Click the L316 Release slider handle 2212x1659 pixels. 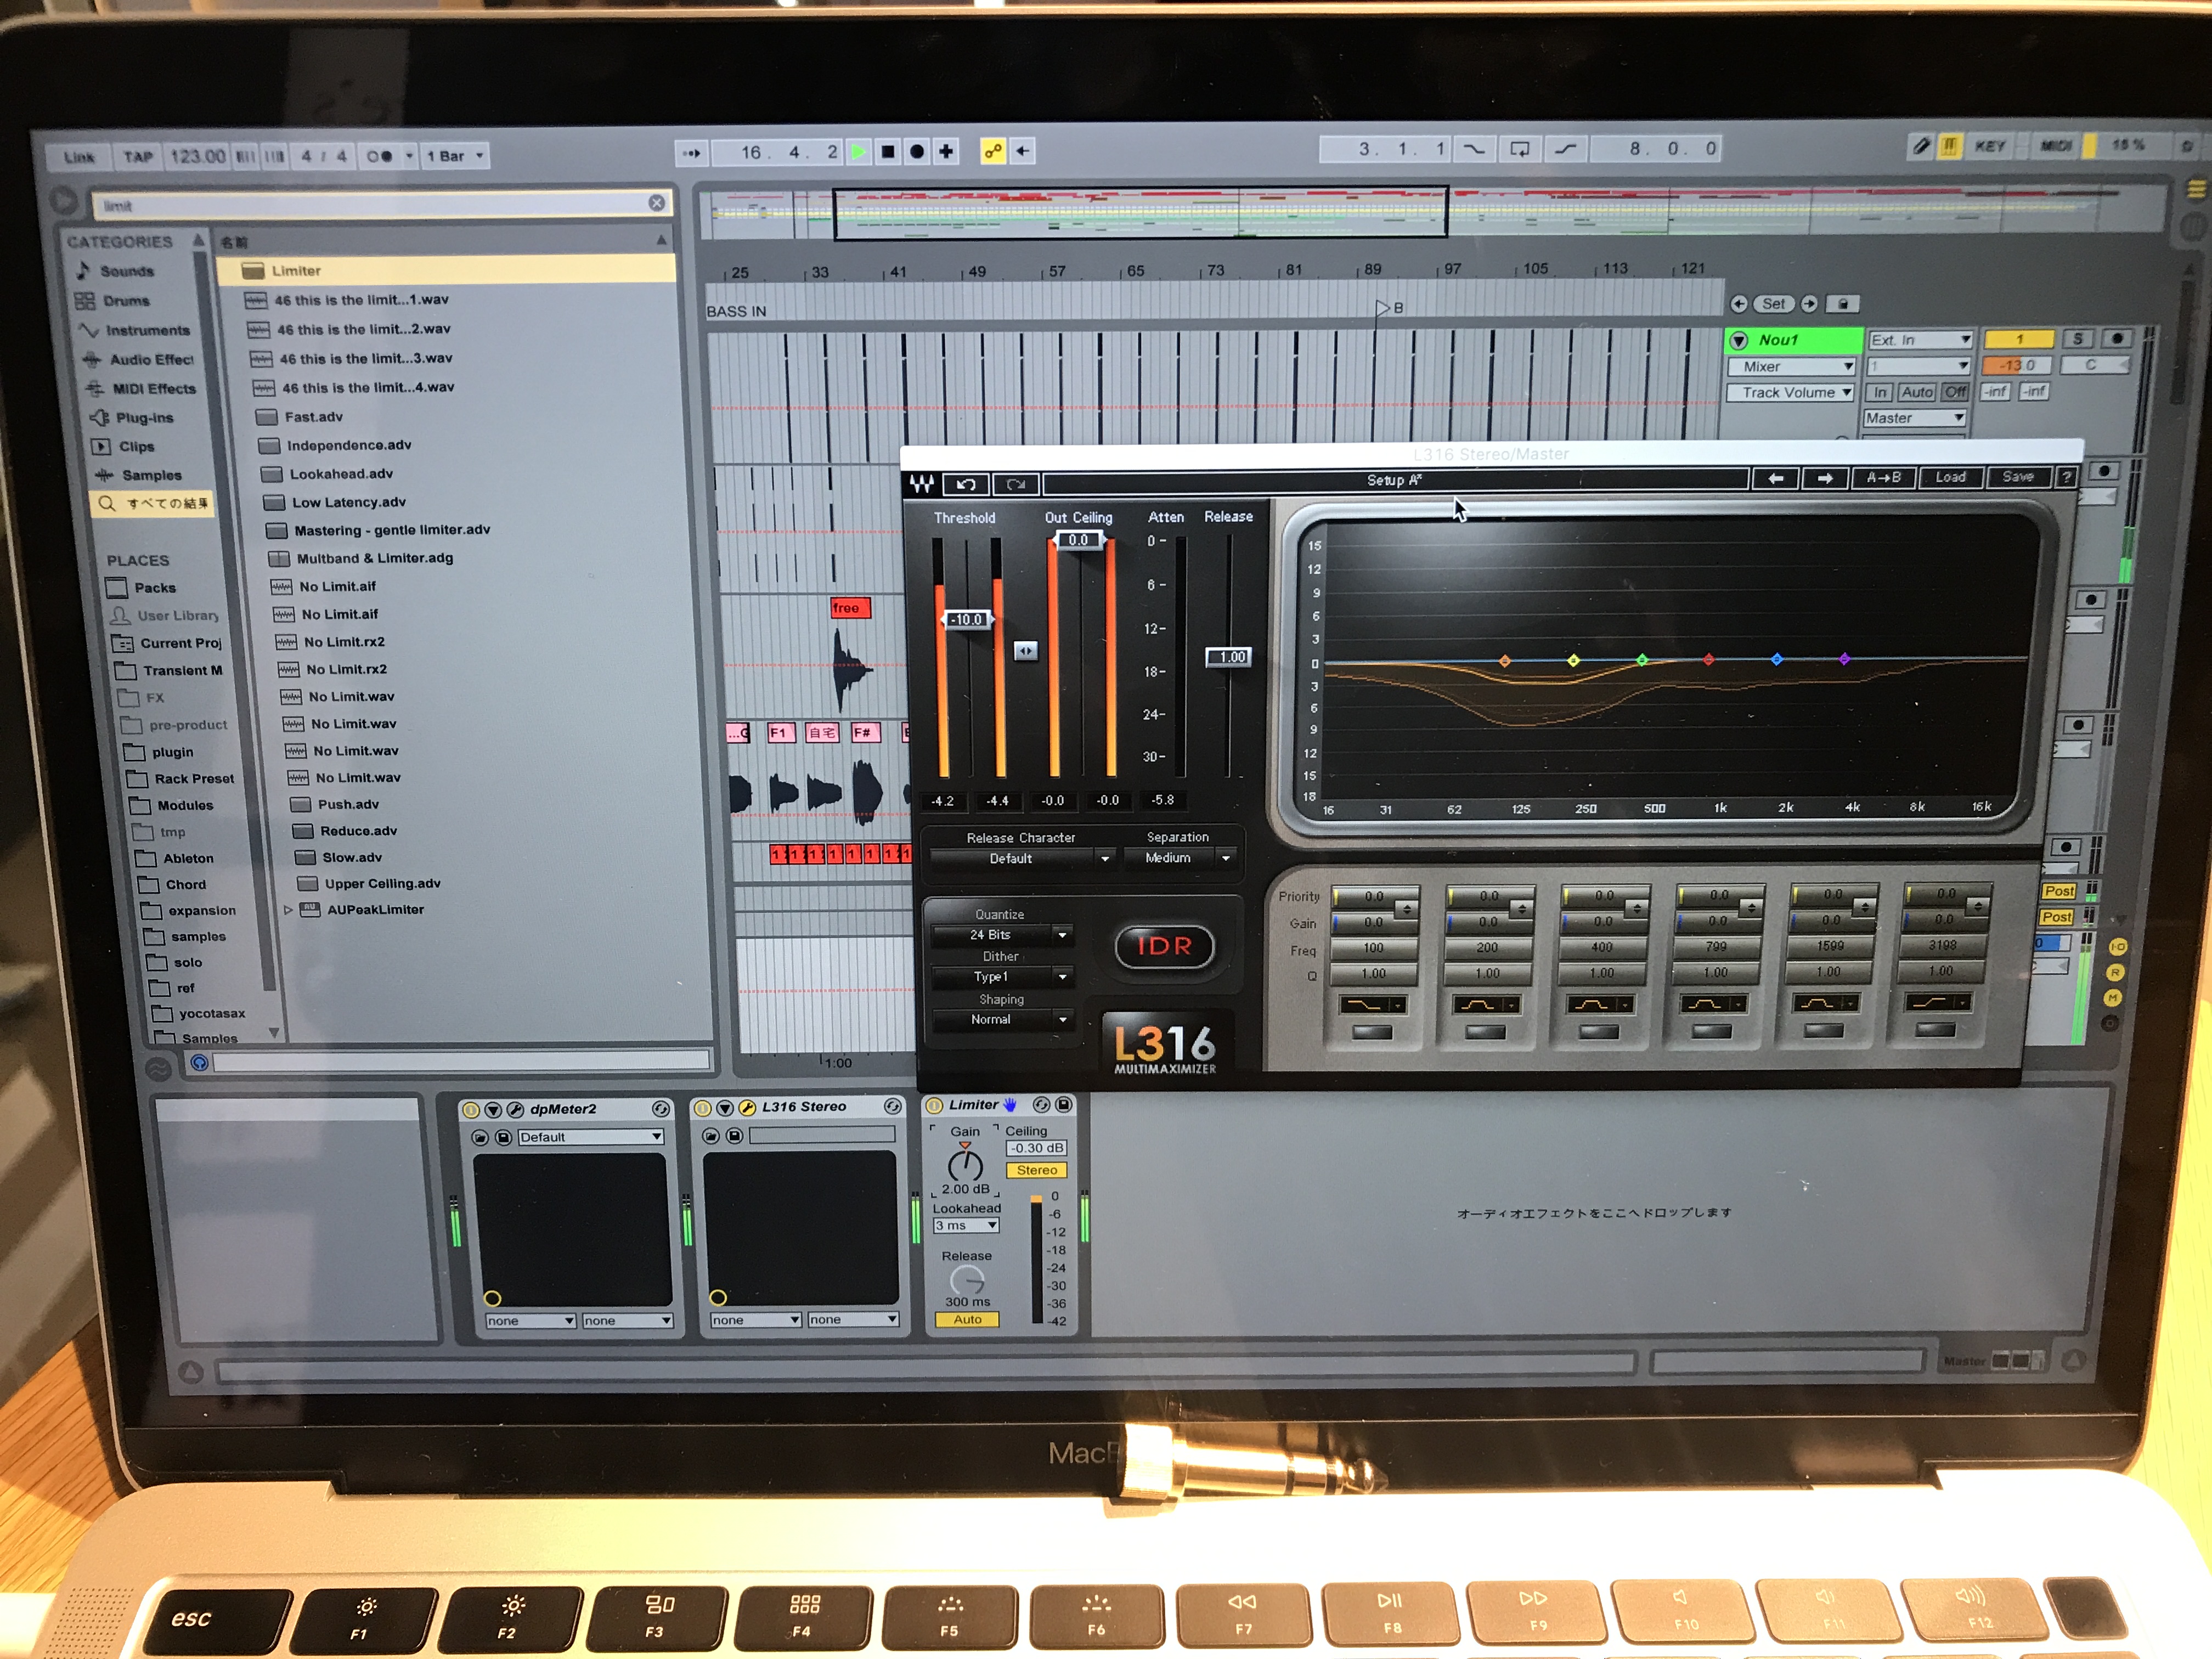(x=1229, y=657)
